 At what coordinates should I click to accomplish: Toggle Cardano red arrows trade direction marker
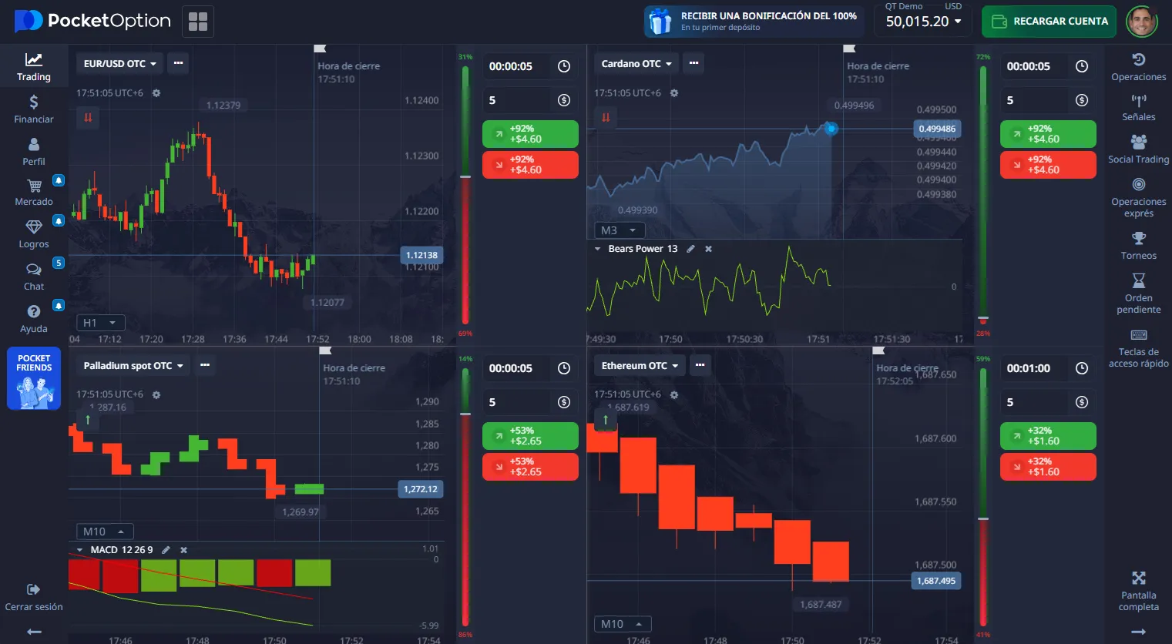(606, 118)
